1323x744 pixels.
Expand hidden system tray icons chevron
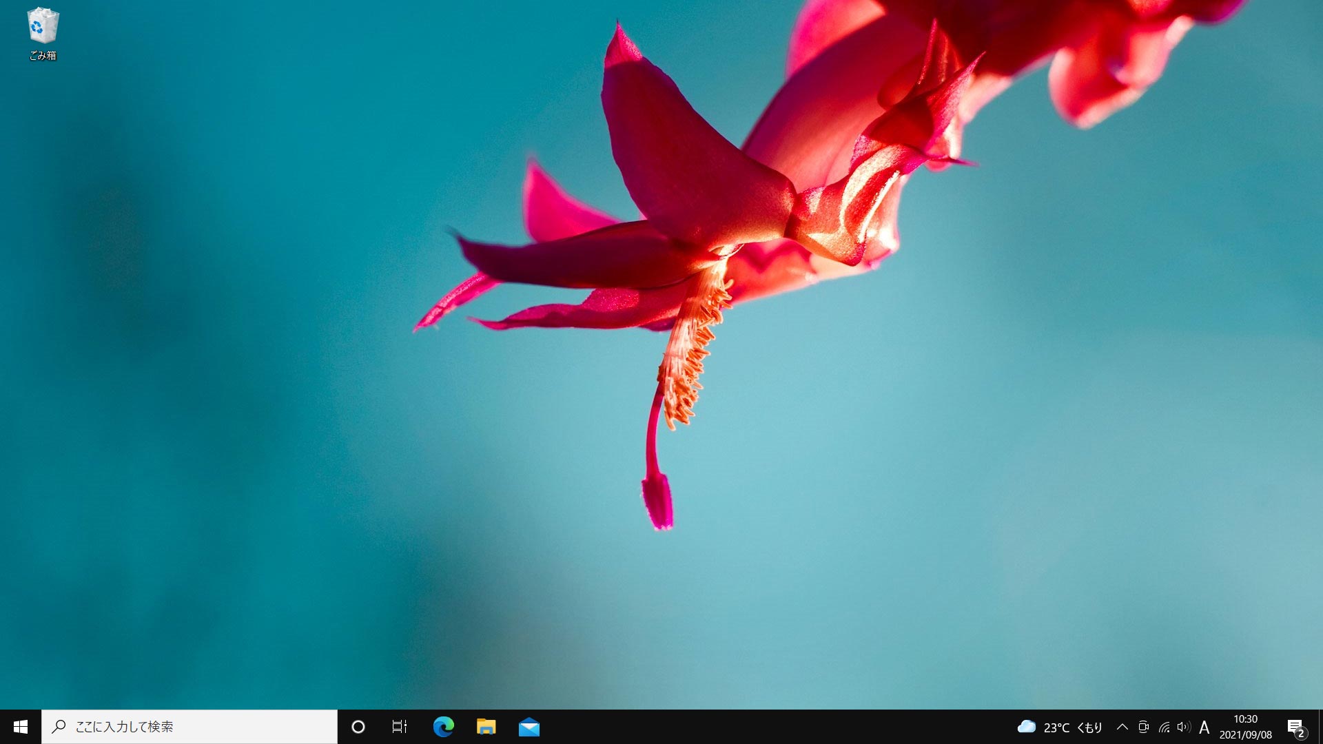[1122, 727]
